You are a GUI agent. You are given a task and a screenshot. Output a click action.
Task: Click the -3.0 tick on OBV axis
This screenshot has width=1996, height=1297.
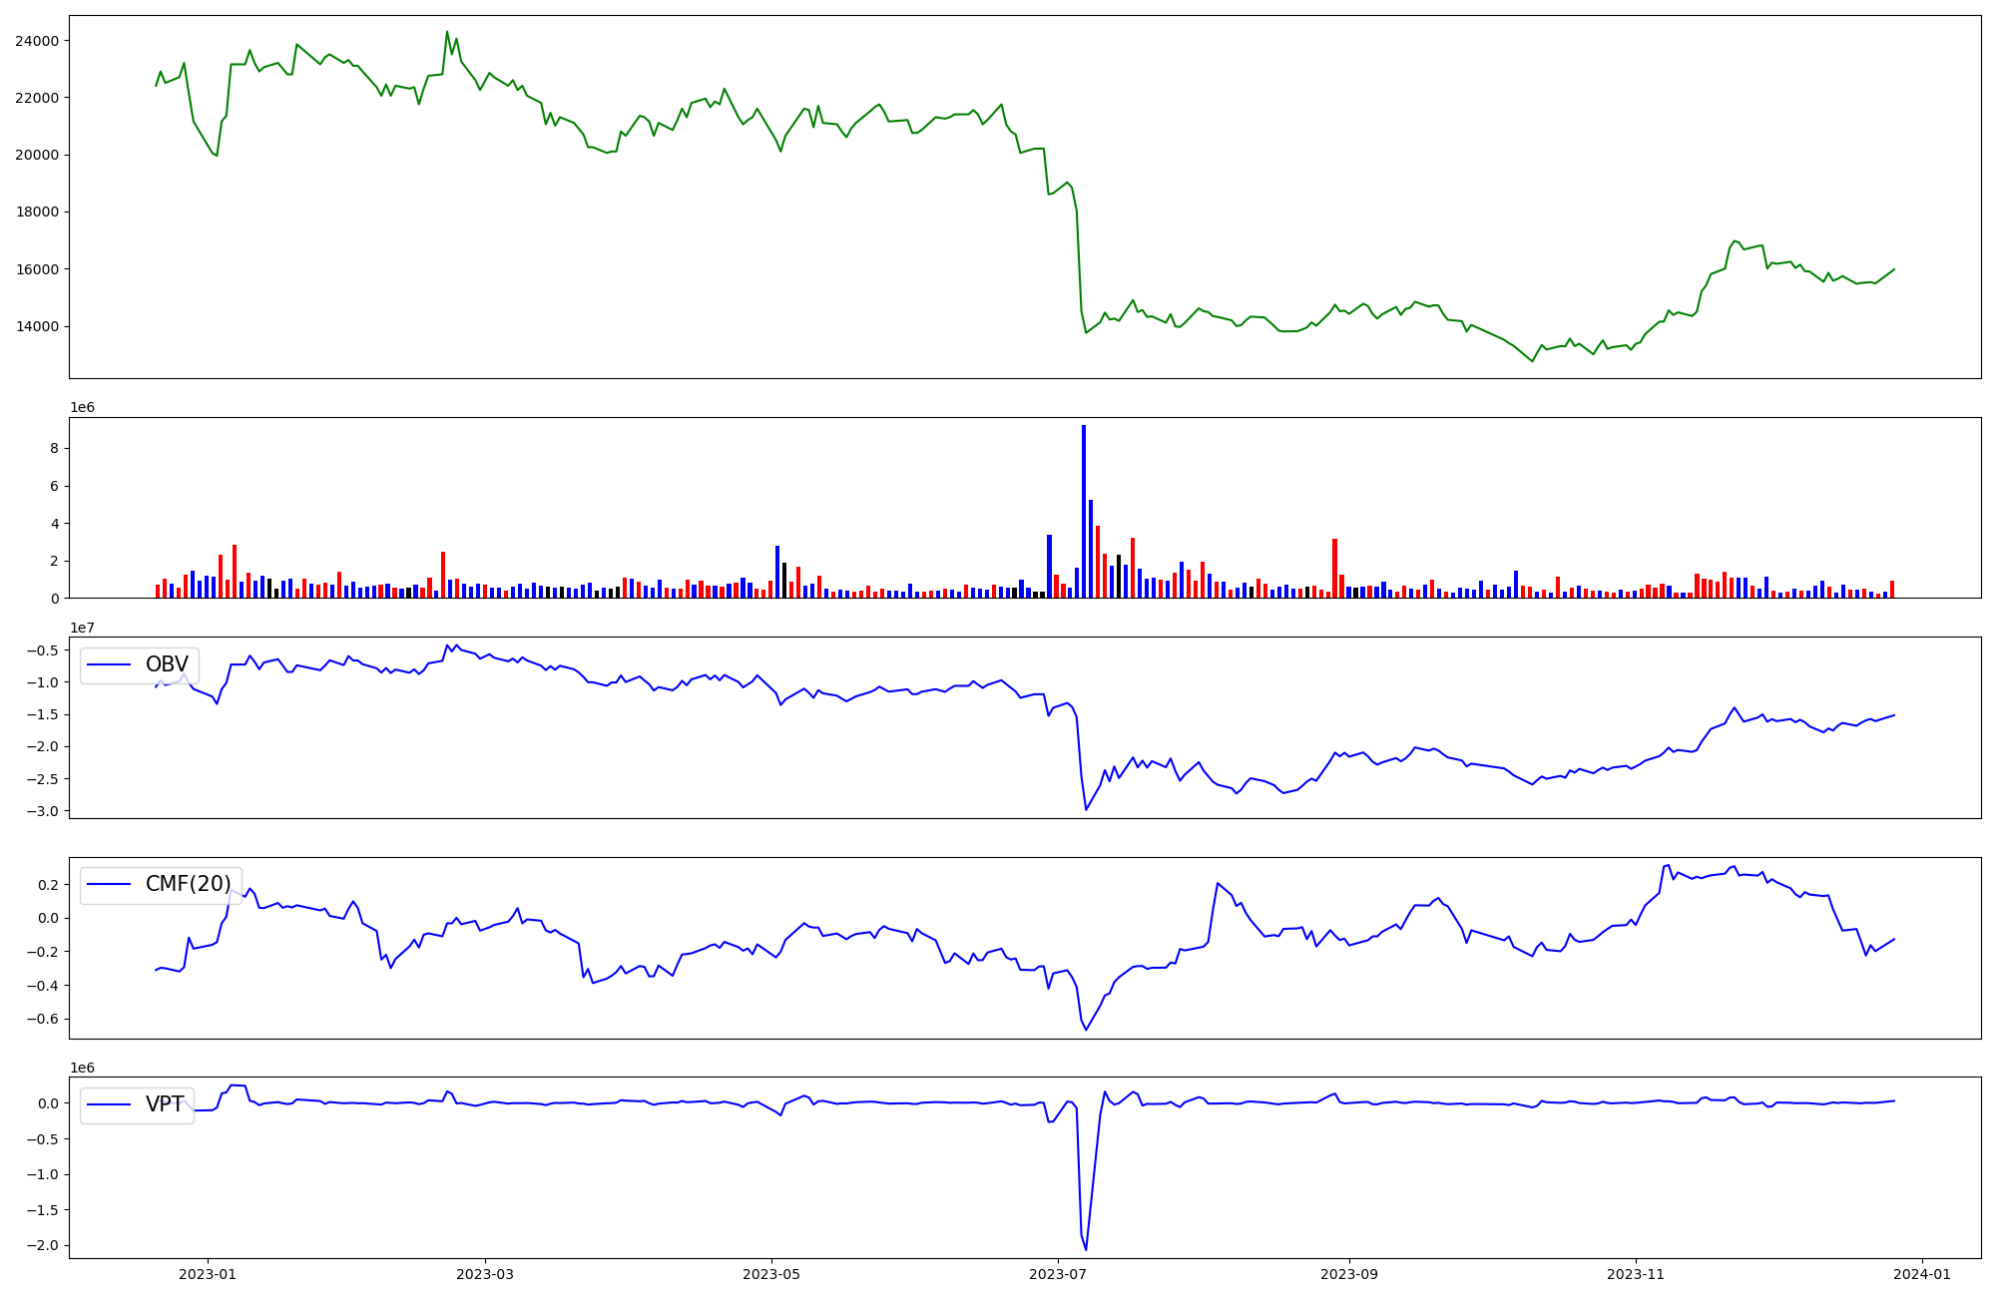click(42, 811)
